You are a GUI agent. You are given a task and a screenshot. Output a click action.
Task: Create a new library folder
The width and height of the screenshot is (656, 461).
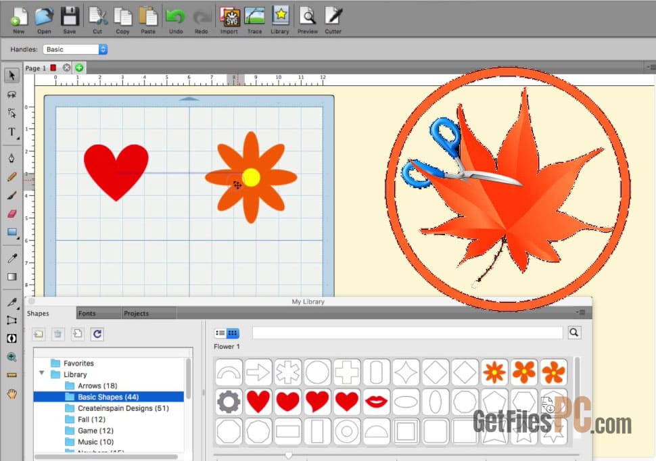39,334
